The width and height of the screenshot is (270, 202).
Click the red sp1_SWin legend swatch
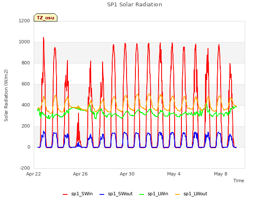tap(65, 194)
